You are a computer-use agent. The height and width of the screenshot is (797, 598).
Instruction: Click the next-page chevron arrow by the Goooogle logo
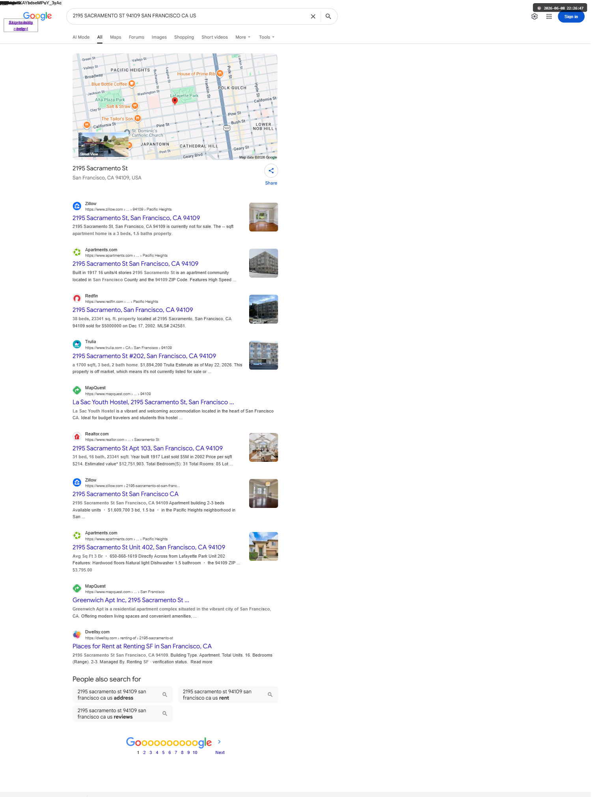click(x=220, y=742)
